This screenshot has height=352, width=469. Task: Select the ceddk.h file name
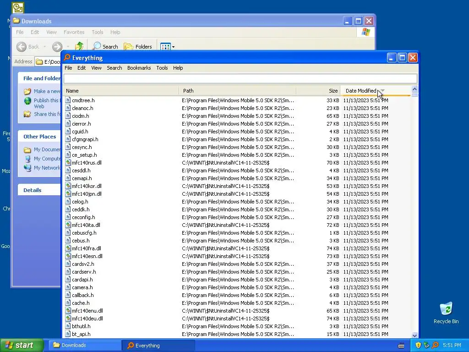[81, 209]
